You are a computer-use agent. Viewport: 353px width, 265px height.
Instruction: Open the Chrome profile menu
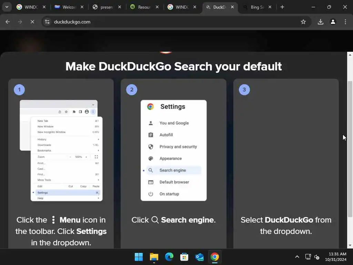tap(333, 22)
